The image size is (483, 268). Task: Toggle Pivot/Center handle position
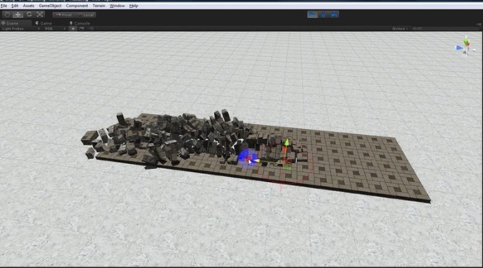pyautogui.click(x=64, y=15)
